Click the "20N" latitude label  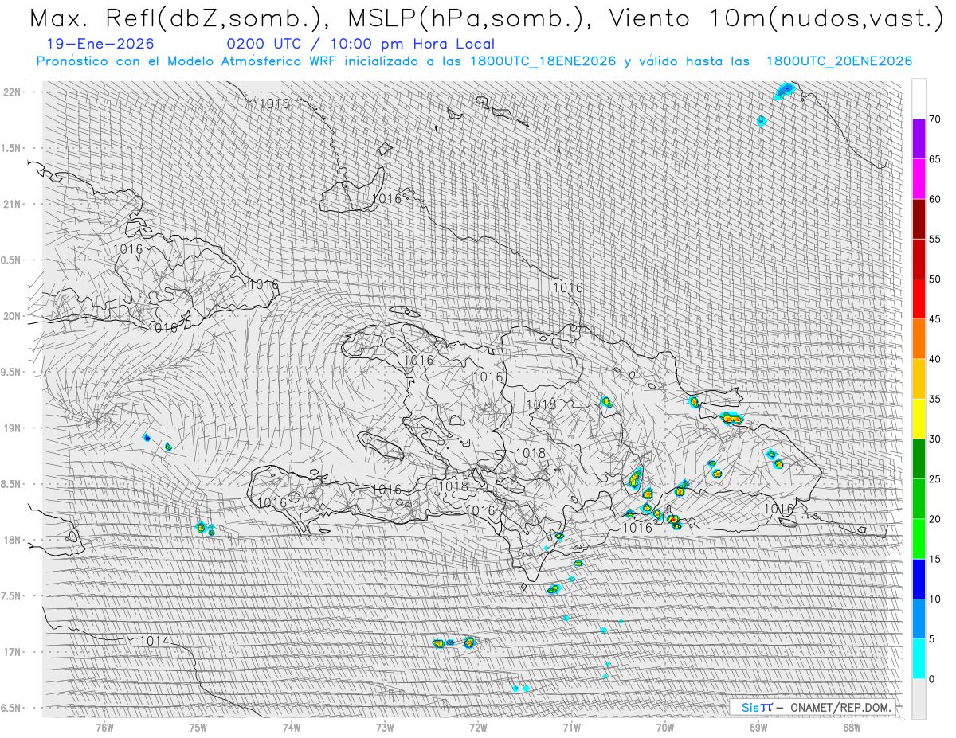click(x=12, y=316)
